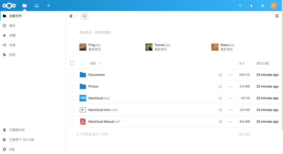This screenshot has height=154, width=283.
Task: Toggle the select all checkbox
Action: pyautogui.click(x=72, y=63)
